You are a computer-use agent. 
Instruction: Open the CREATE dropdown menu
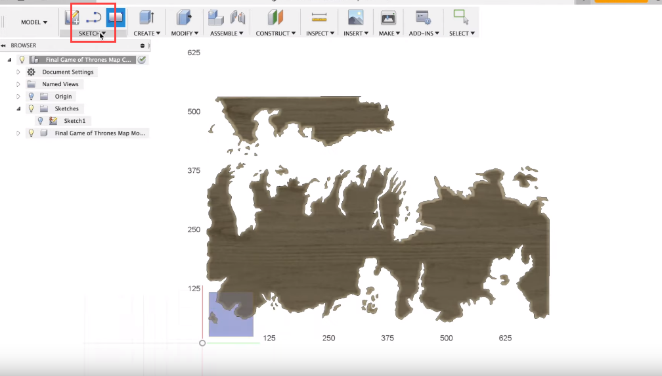click(147, 33)
